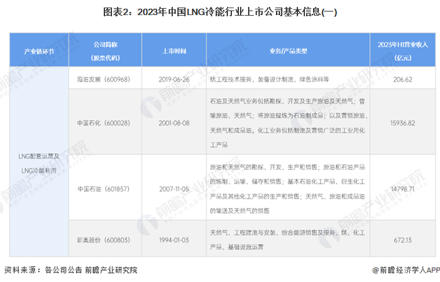Select the company cell '中国石化（600028）'
The width and height of the screenshot is (440, 282).
(104, 123)
